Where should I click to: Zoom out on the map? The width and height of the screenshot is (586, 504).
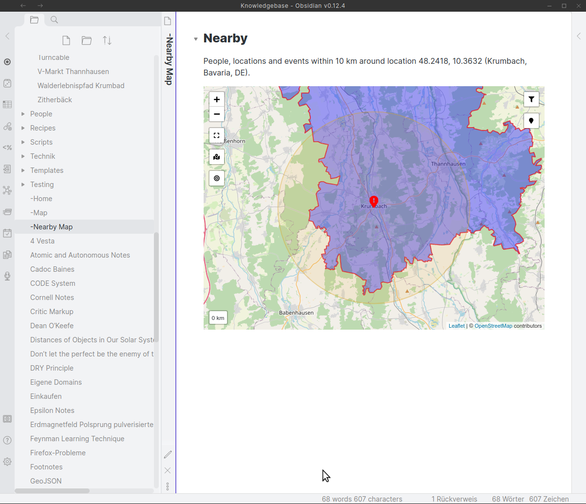[x=216, y=114]
